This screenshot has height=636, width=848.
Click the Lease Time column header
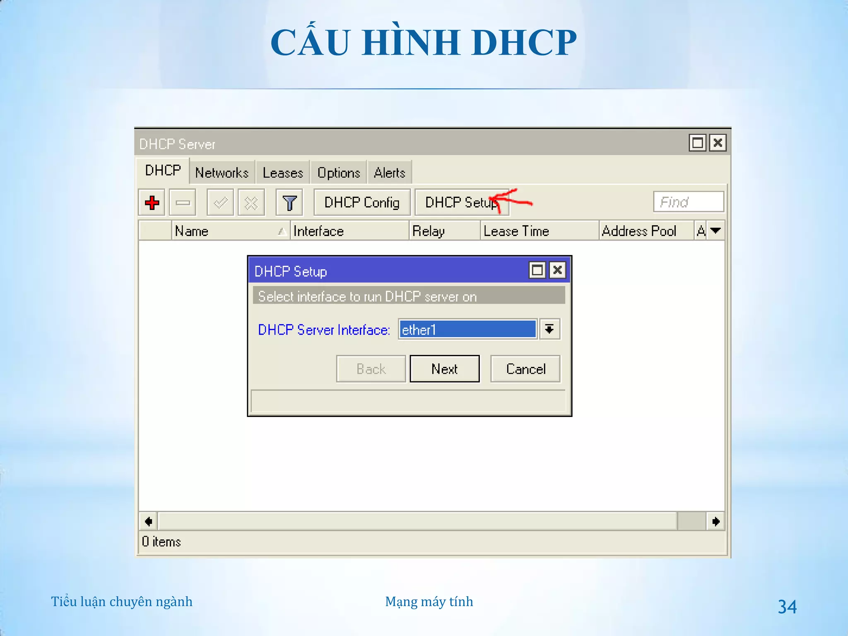tap(540, 231)
